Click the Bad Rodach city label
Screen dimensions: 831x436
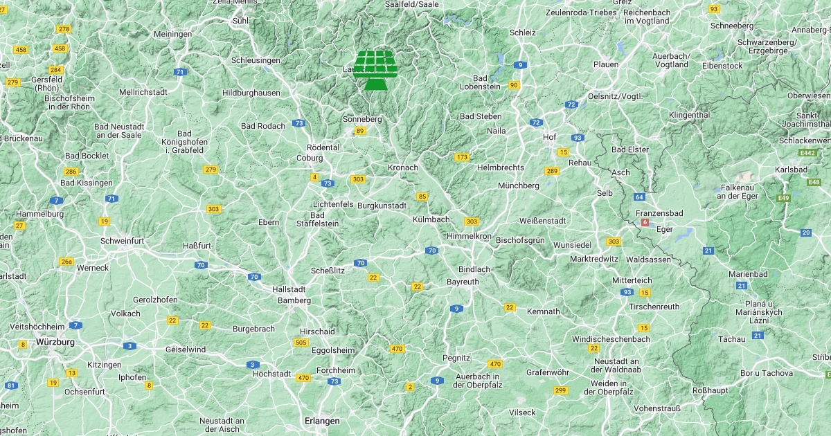point(262,126)
